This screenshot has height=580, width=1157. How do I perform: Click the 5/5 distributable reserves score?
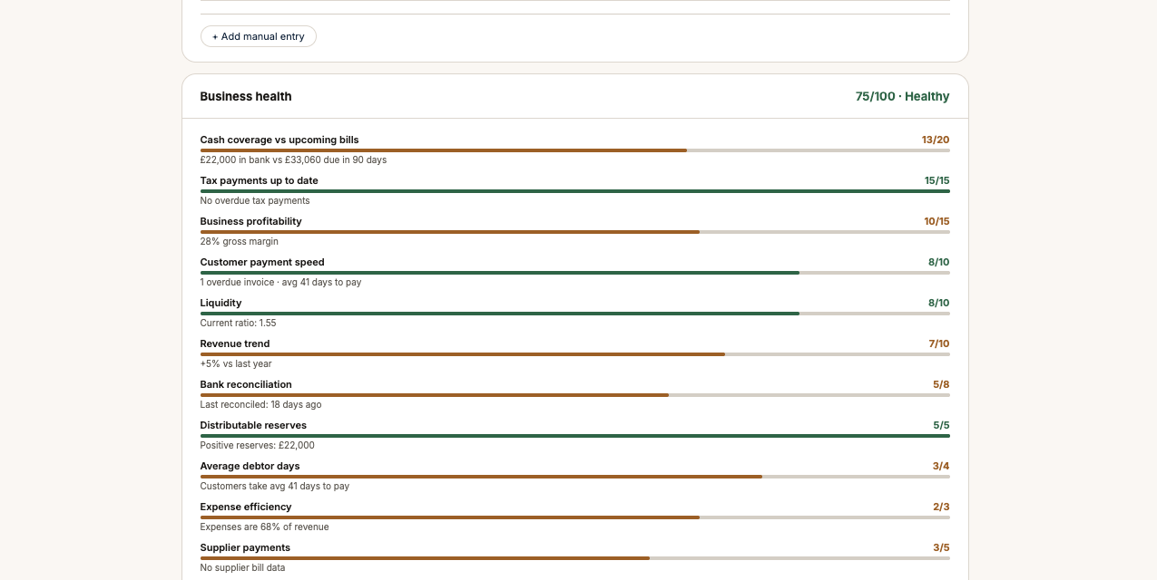click(941, 425)
